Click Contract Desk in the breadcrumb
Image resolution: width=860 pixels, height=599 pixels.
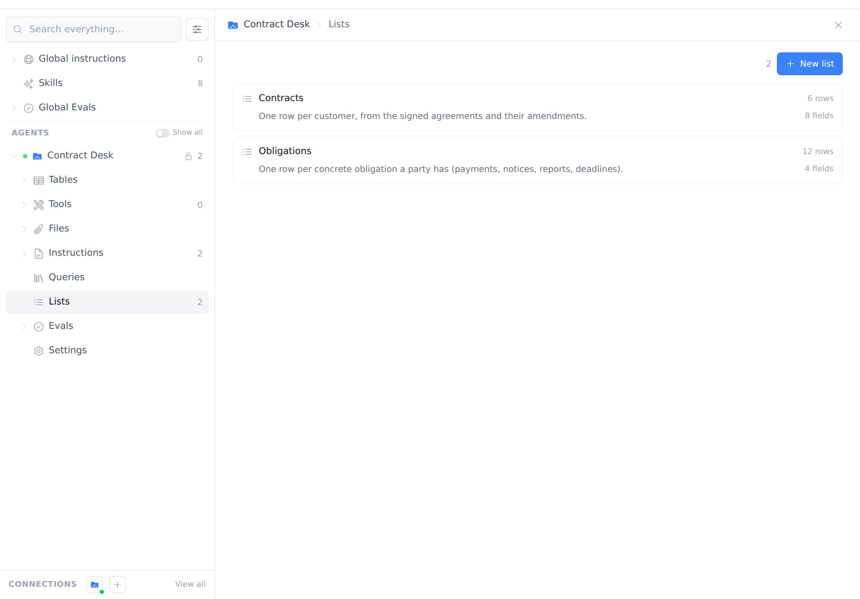click(276, 24)
